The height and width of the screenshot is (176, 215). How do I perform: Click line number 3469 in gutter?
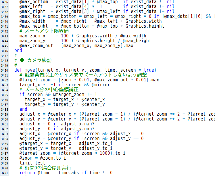5,163
